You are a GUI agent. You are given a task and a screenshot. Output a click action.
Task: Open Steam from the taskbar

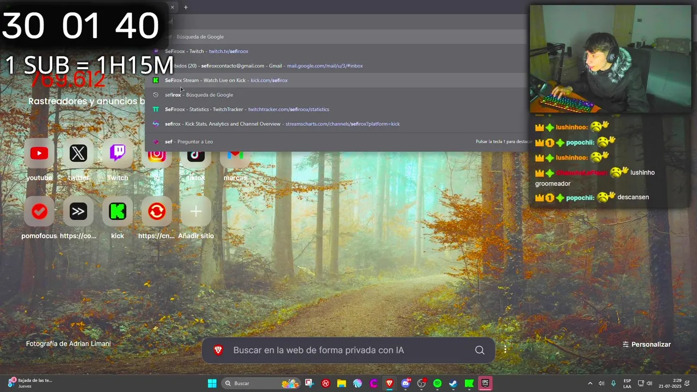coord(453,383)
